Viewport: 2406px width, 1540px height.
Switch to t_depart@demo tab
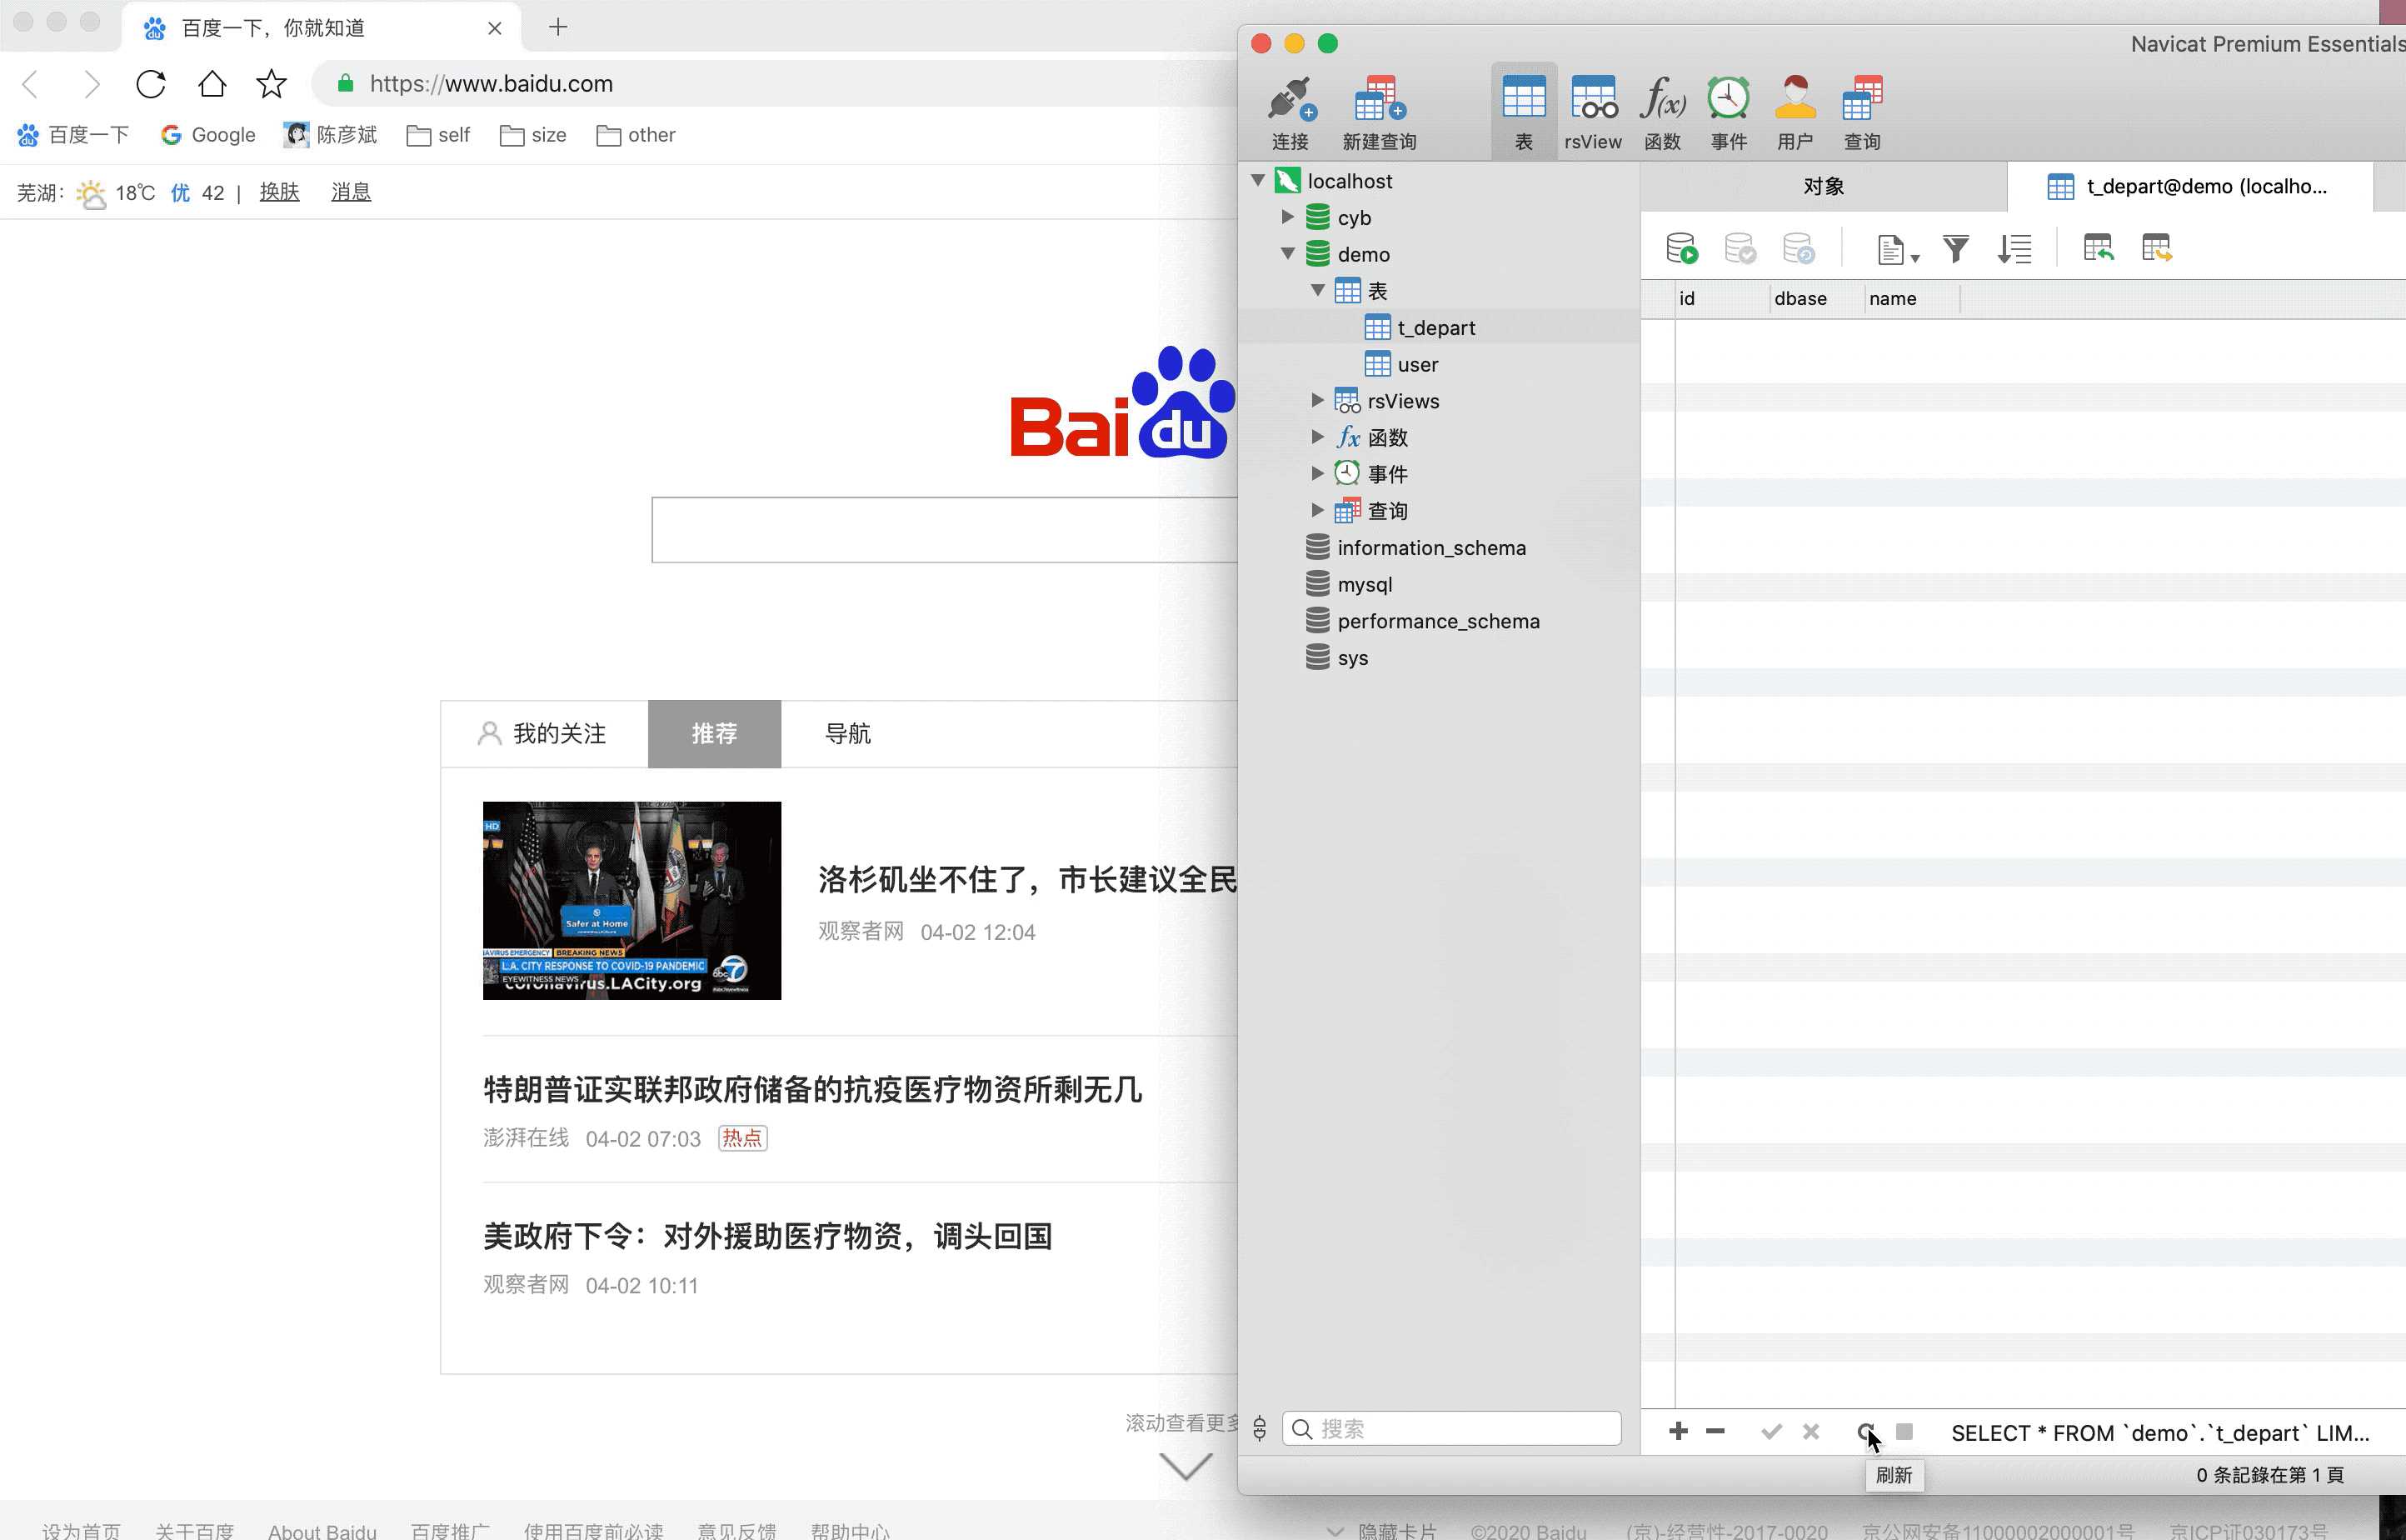(2189, 186)
